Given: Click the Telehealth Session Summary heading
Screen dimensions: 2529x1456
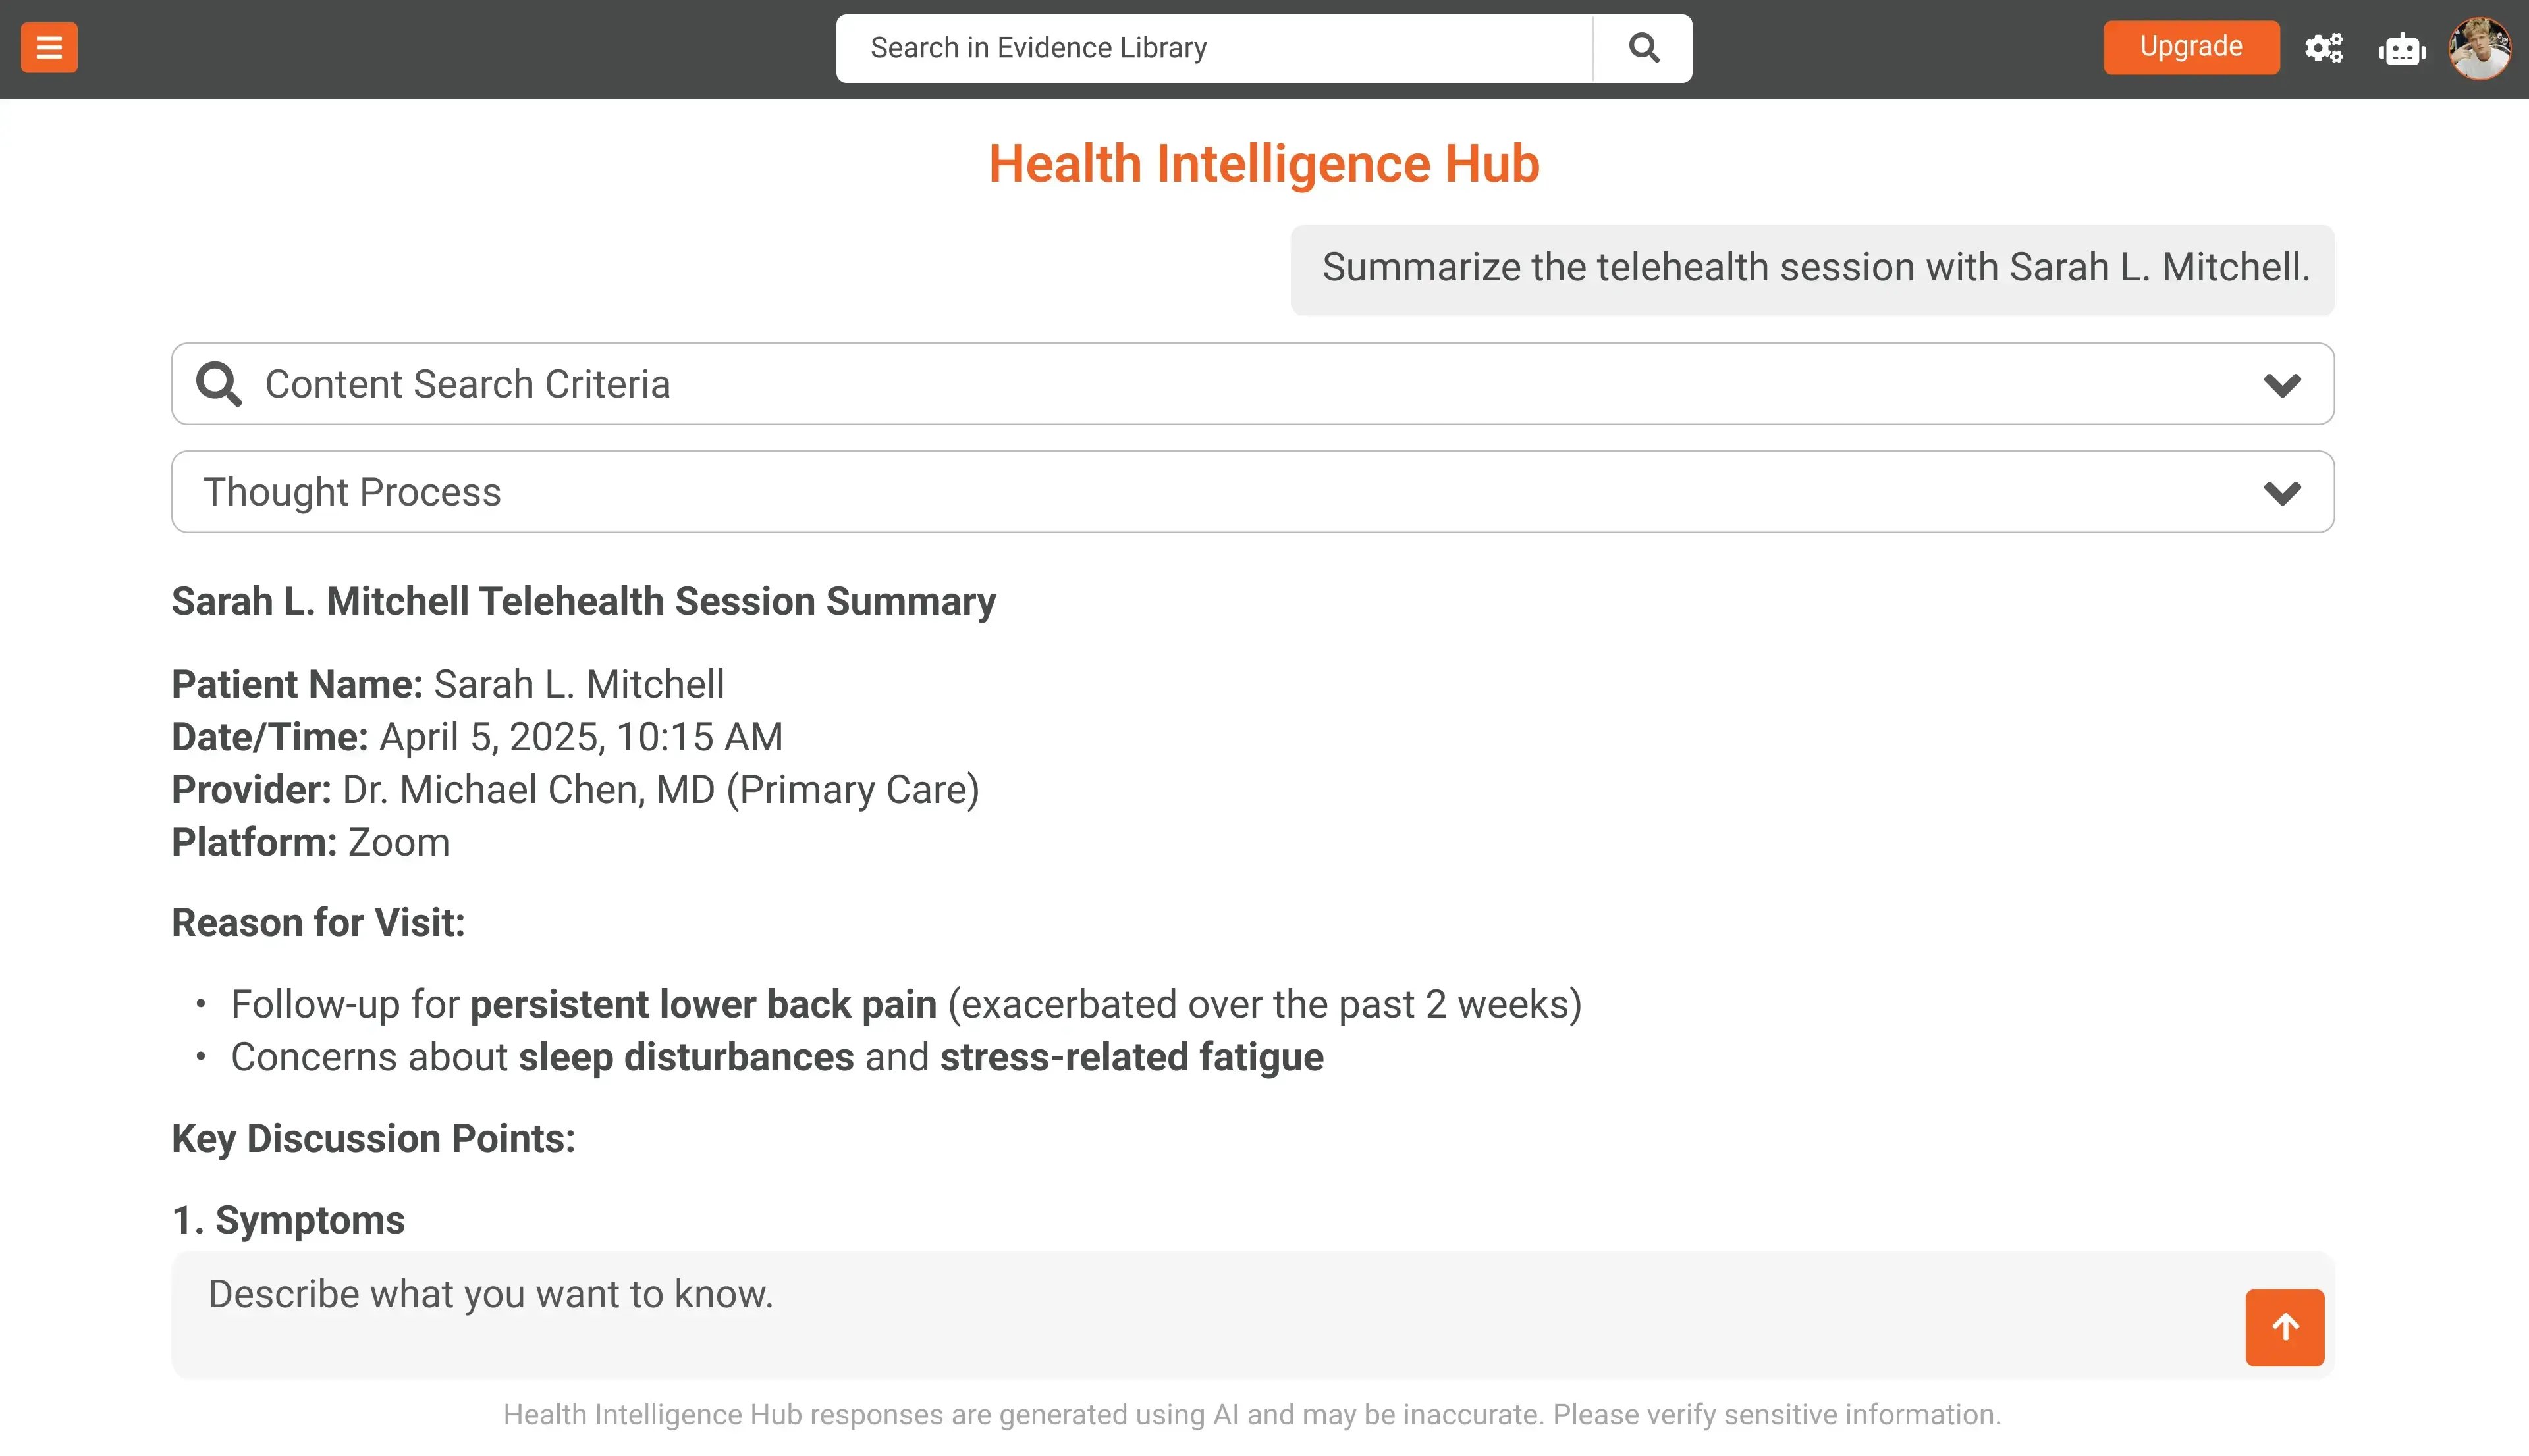Looking at the screenshot, I should (584, 602).
